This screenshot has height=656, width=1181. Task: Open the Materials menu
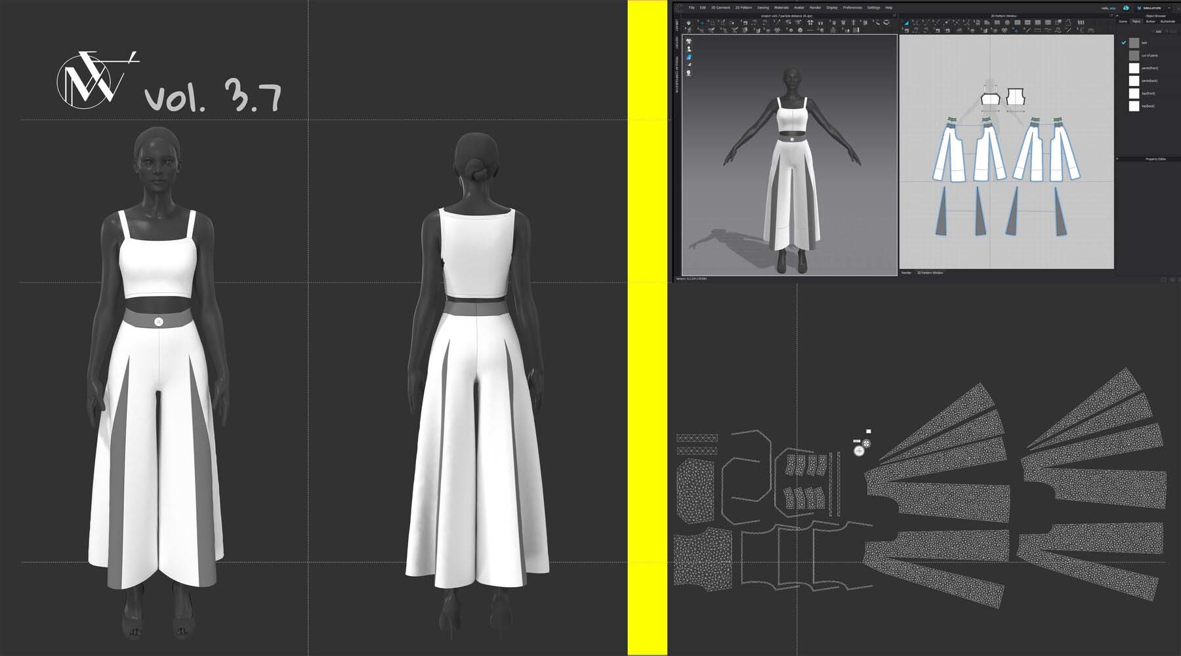[x=781, y=8]
